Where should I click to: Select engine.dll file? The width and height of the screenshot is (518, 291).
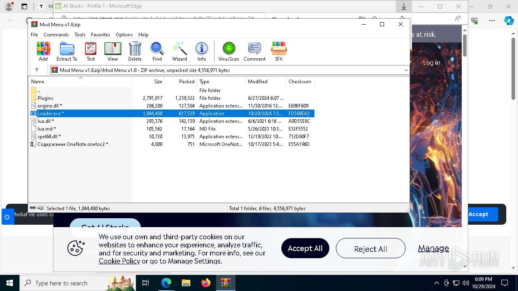tap(172, 106)
